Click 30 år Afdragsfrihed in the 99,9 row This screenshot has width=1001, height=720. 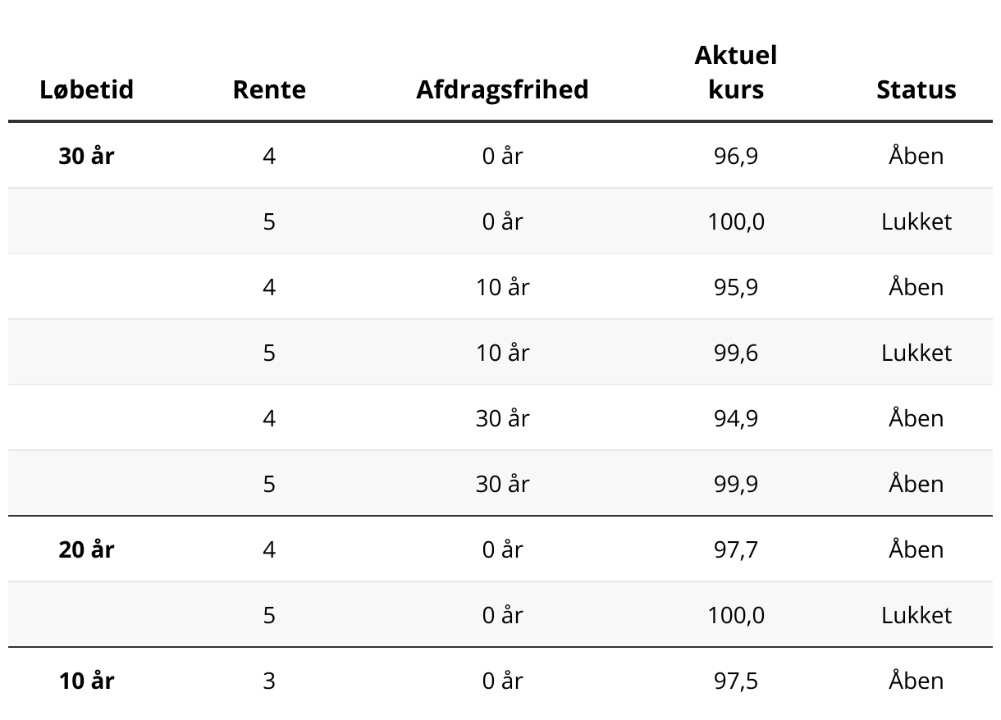tap(502, 484)
